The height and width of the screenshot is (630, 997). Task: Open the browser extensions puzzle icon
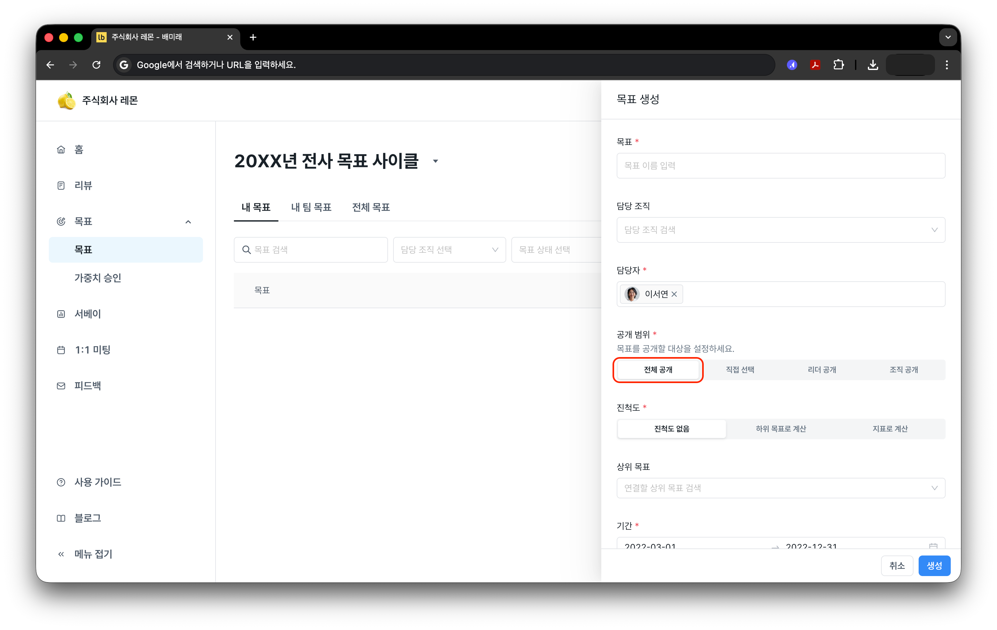tap(838, 65)
